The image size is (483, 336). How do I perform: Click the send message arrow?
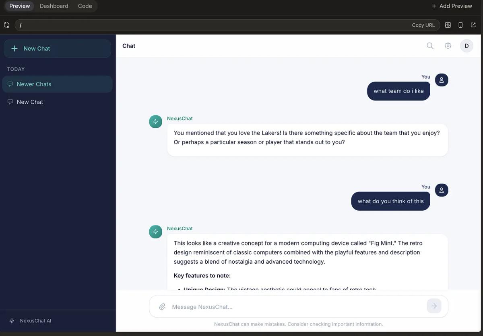[x=434, y=306]
